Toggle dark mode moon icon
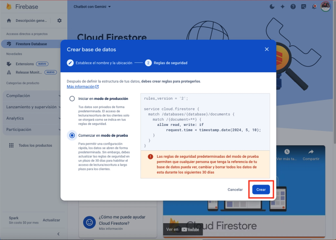The image size is (336, 240). click(272, 7)
